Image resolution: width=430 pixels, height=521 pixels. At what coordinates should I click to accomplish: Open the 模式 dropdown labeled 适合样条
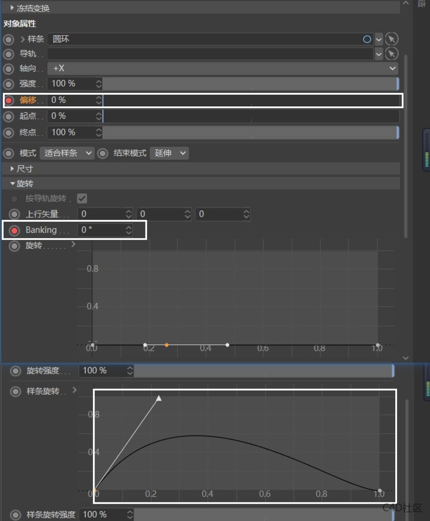click(67, 153)
